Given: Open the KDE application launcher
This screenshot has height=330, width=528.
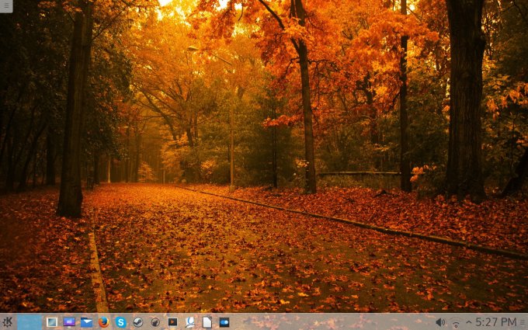Looking at the screenshot, I should [7, 322].
